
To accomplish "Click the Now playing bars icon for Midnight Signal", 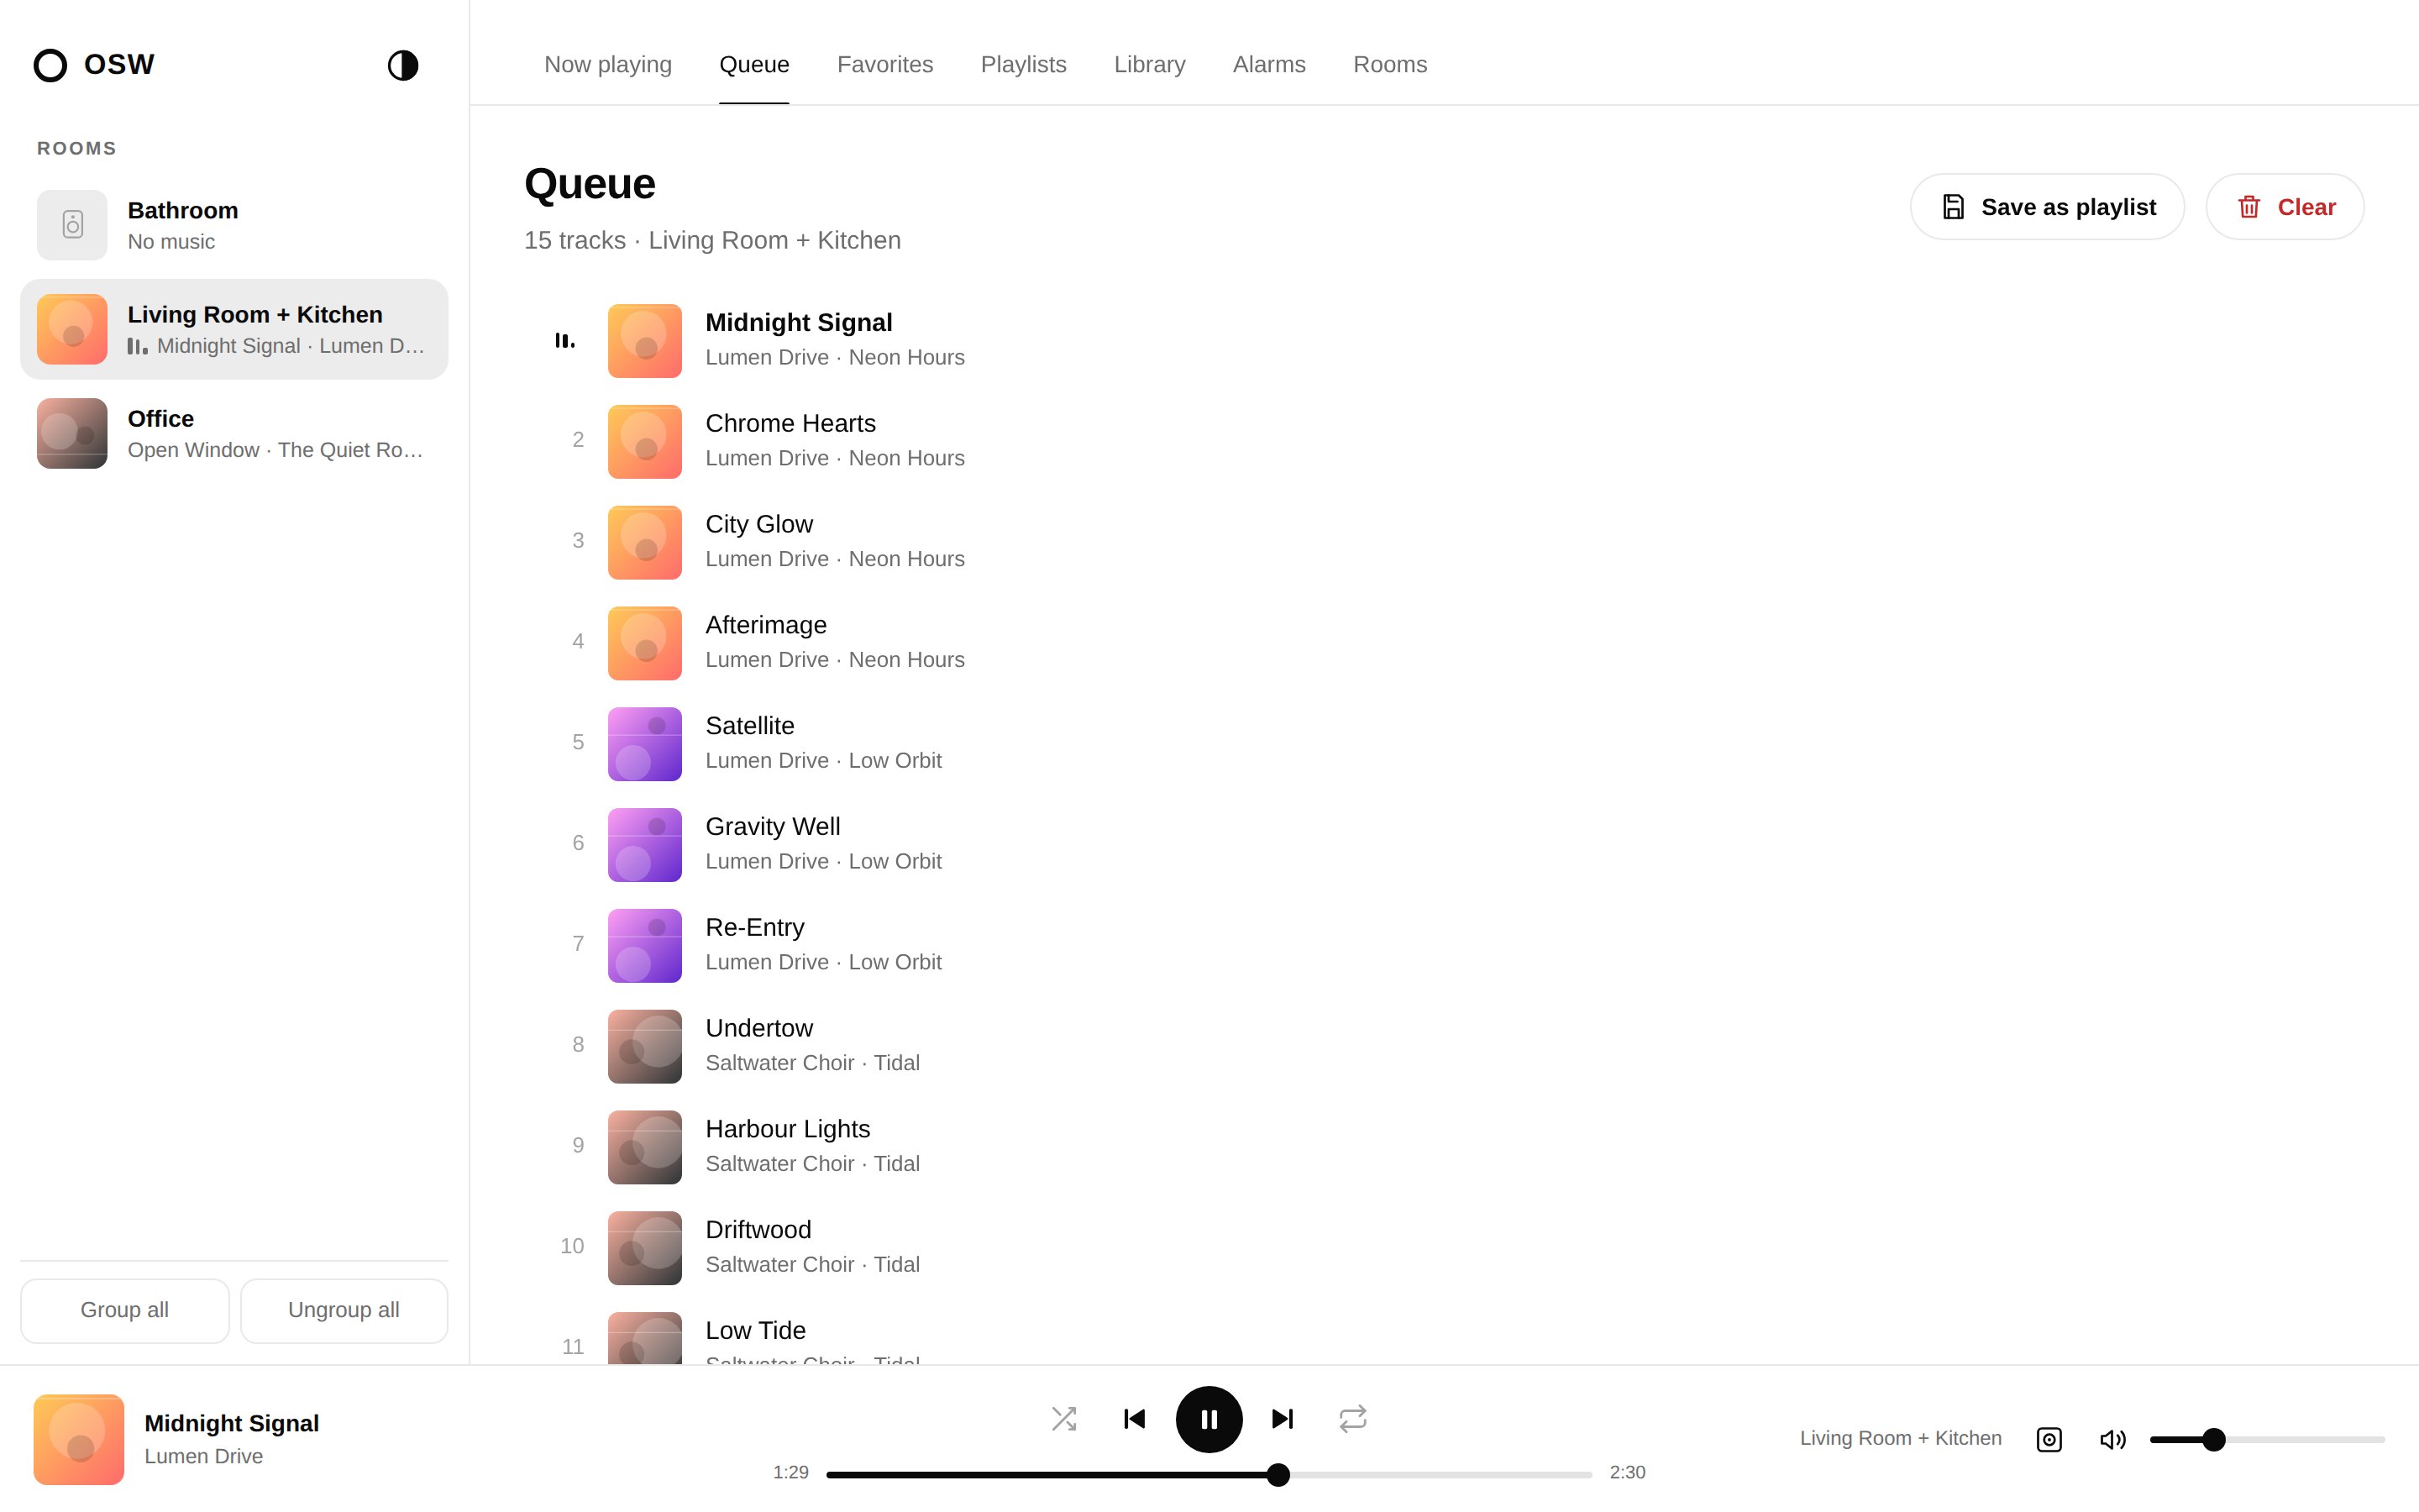I will click(x=564, y=341).
